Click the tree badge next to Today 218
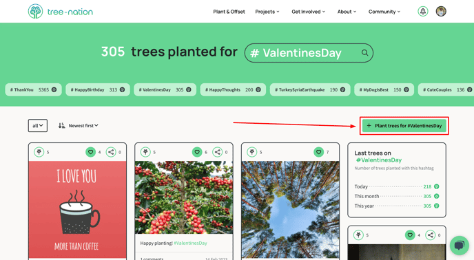The height and width of the screenshot is (260, 474). 436,186
